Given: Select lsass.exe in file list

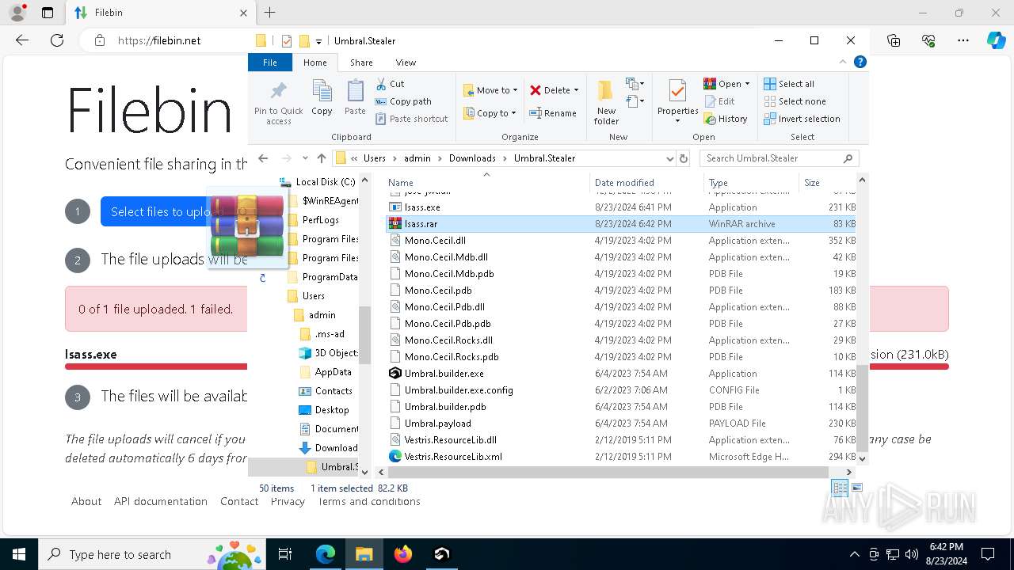Looking at the screenshot, I should [x=422, y=207].
